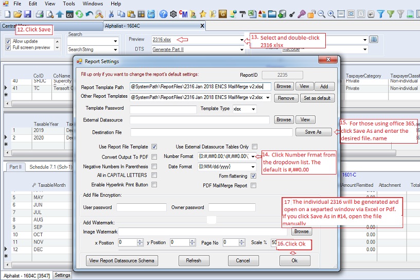Click the green filter funnel icon
This screenshot has width=420, height=280.
pyautogui.click(x=391, y=14)
